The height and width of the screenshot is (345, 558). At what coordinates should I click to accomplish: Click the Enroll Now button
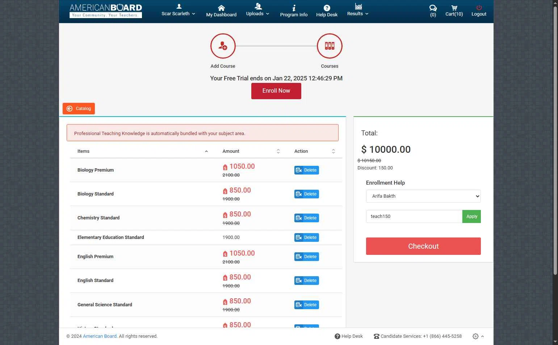[x=276, y=91]
